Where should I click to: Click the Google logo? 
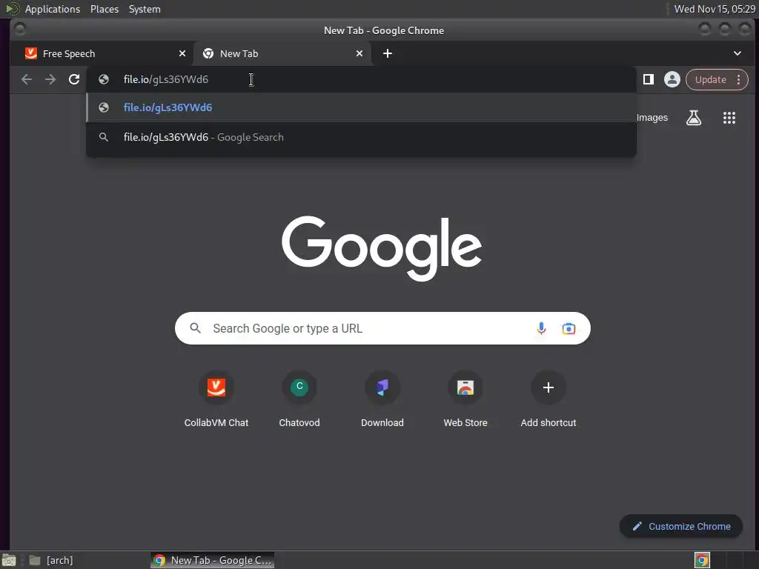(x=382, y=247)
